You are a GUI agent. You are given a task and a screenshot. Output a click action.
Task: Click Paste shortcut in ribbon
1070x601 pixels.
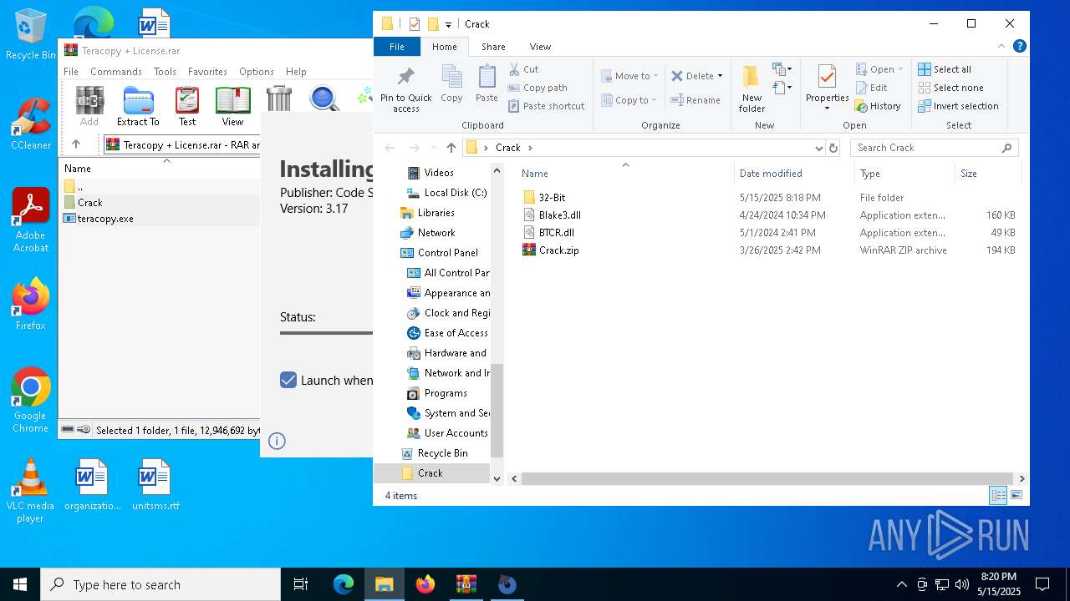546,106
